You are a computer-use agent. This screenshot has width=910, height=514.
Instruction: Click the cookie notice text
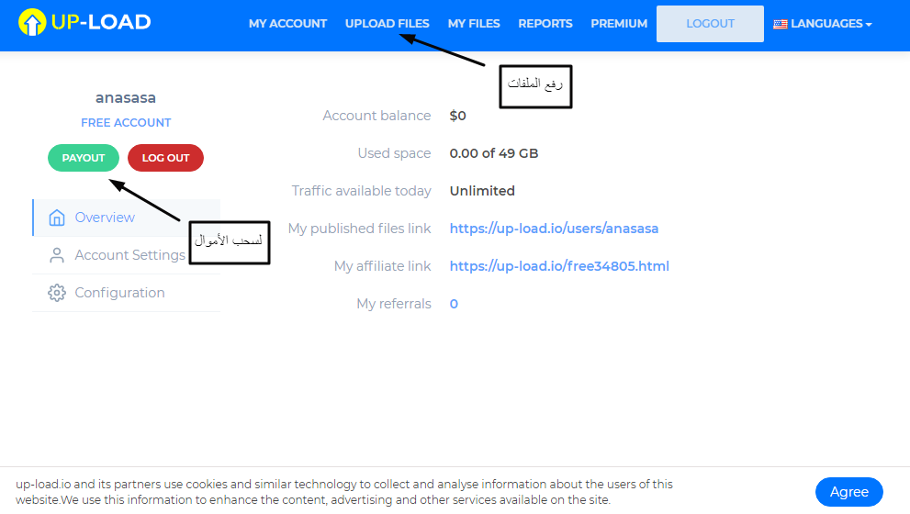tap(344, 492)
